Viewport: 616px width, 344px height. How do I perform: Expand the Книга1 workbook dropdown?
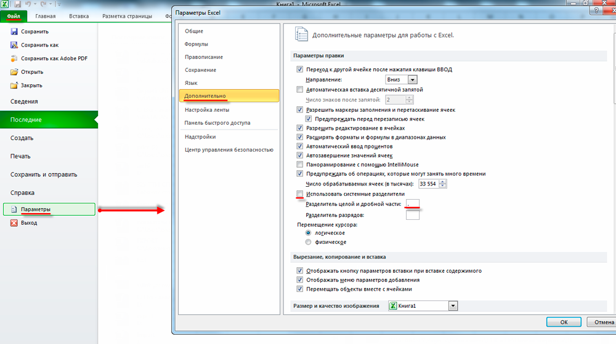[453, 305]
